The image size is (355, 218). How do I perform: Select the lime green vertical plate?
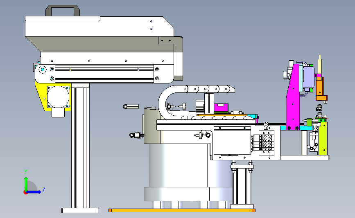(323, 138)
